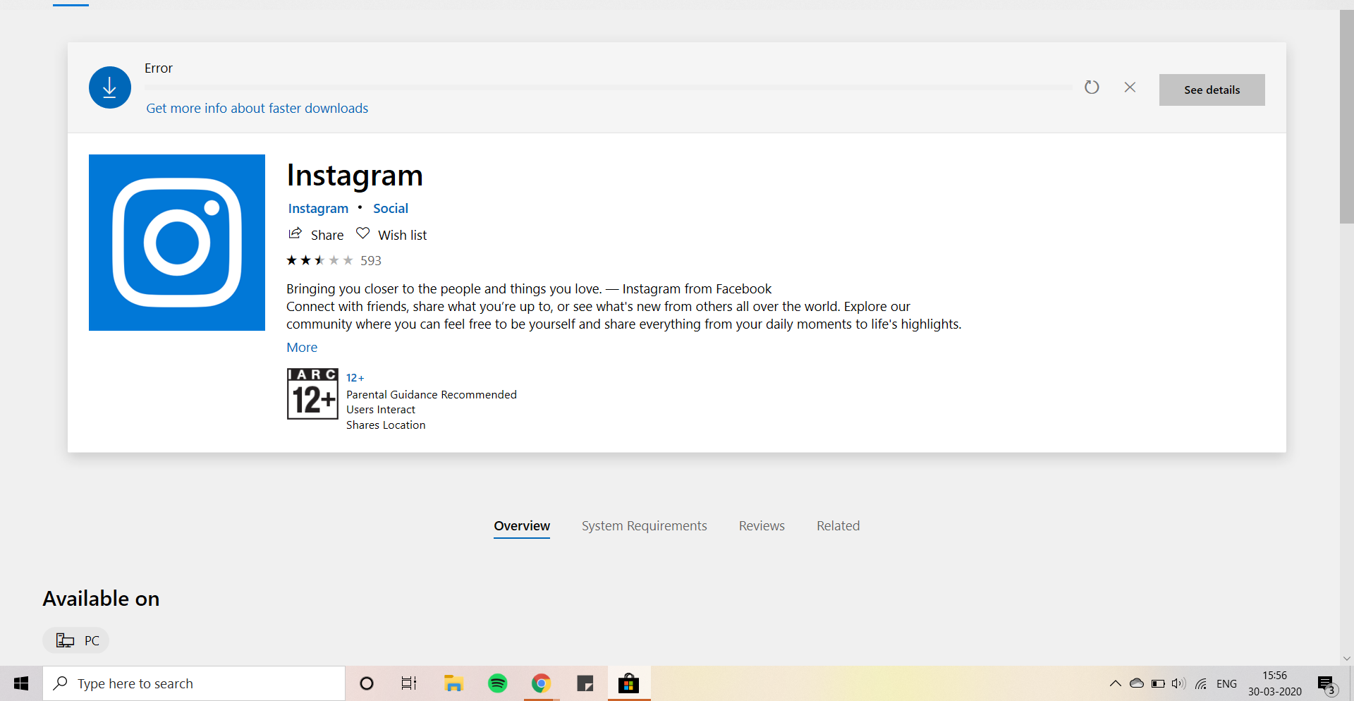Image resolution: width=1354 pixels, height=701 pixels.
Task: Click the Instagram app logo thumbnail
Action: tap(177, 243)
